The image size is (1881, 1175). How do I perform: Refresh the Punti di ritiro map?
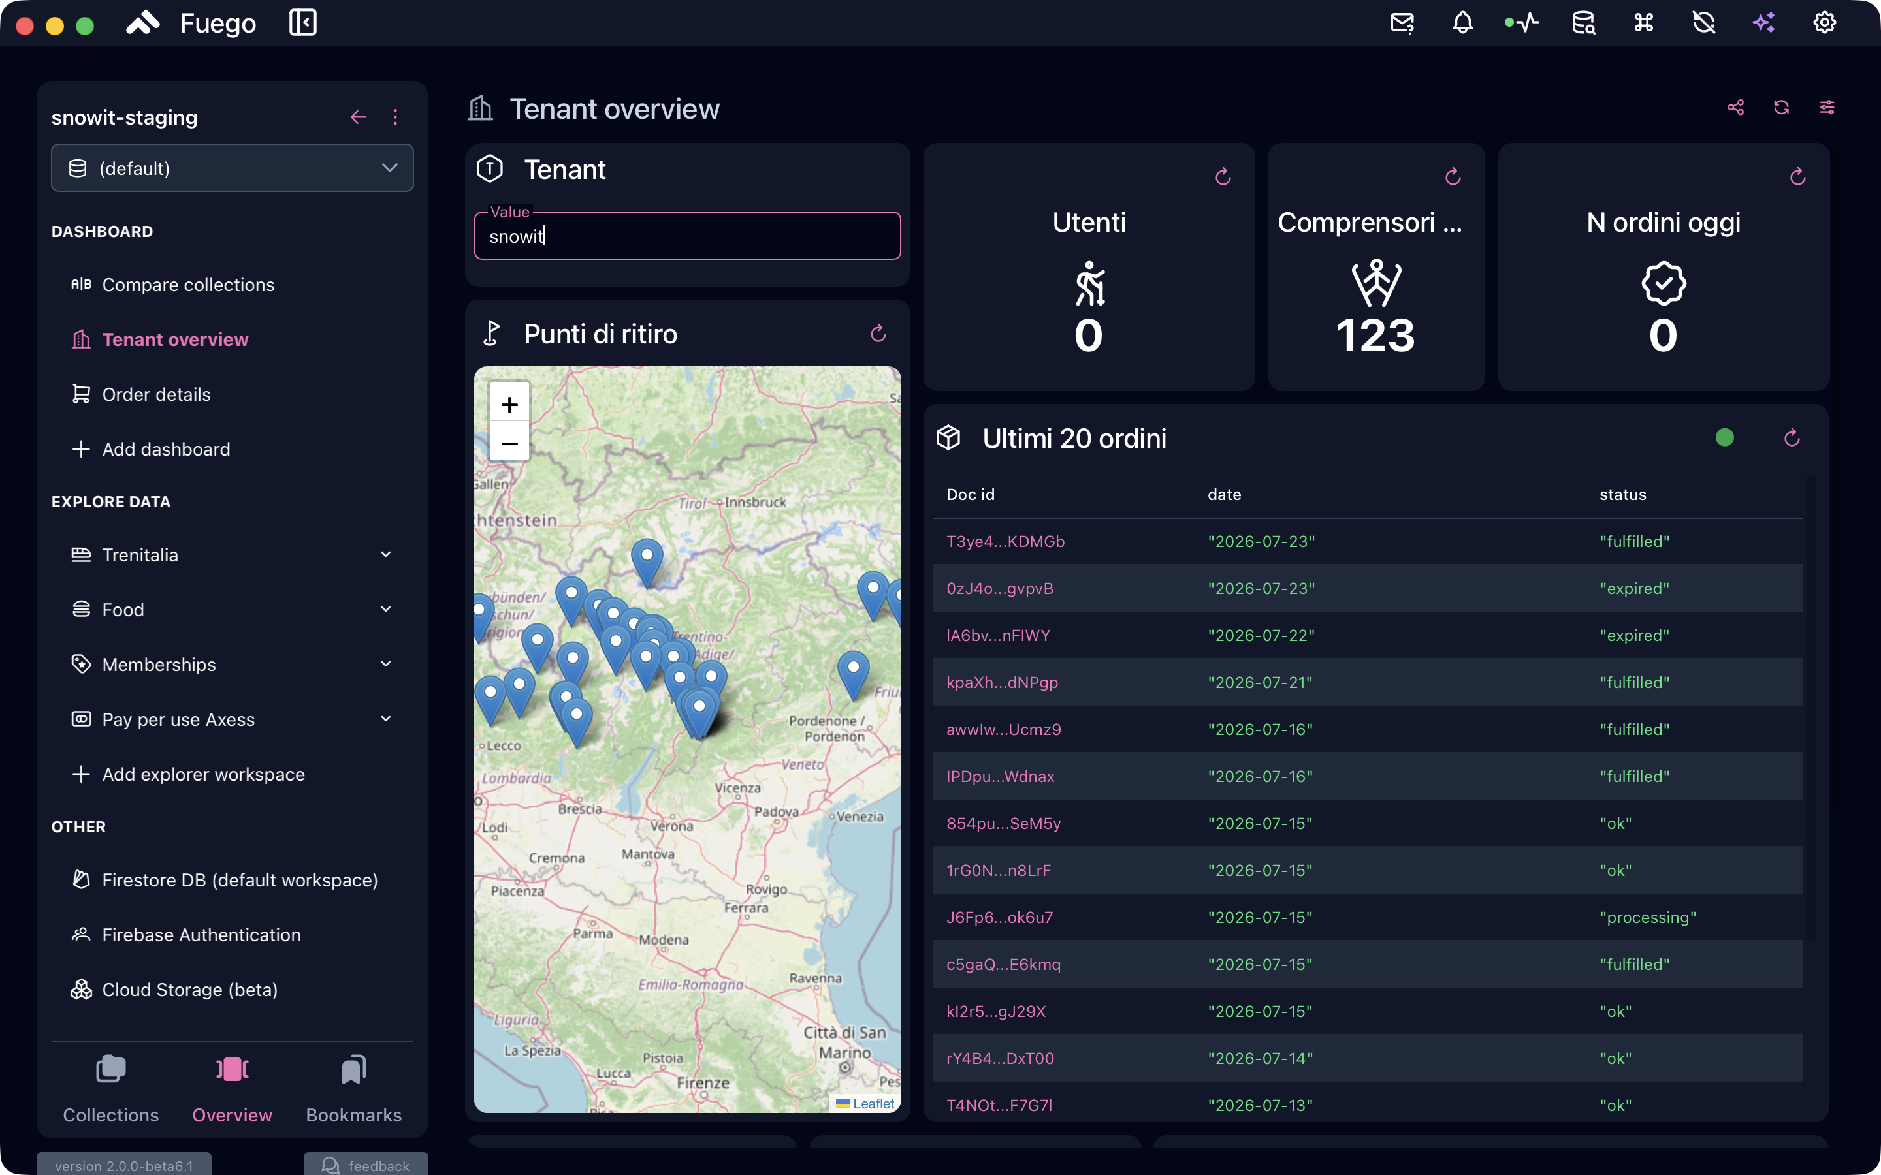pos(878,334)
